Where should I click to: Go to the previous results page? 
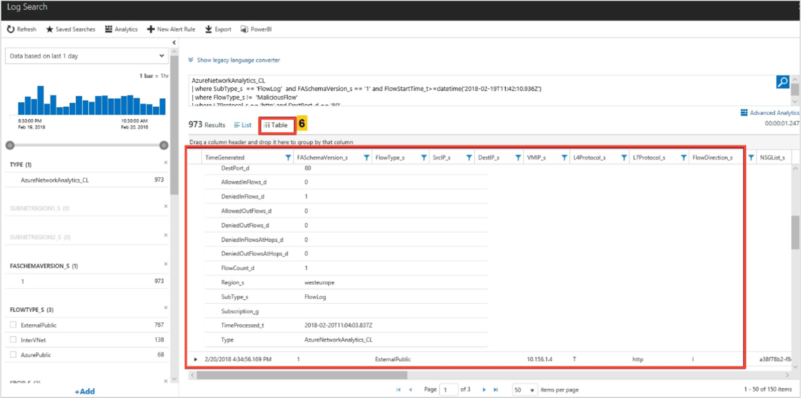[x=411, y=389]
